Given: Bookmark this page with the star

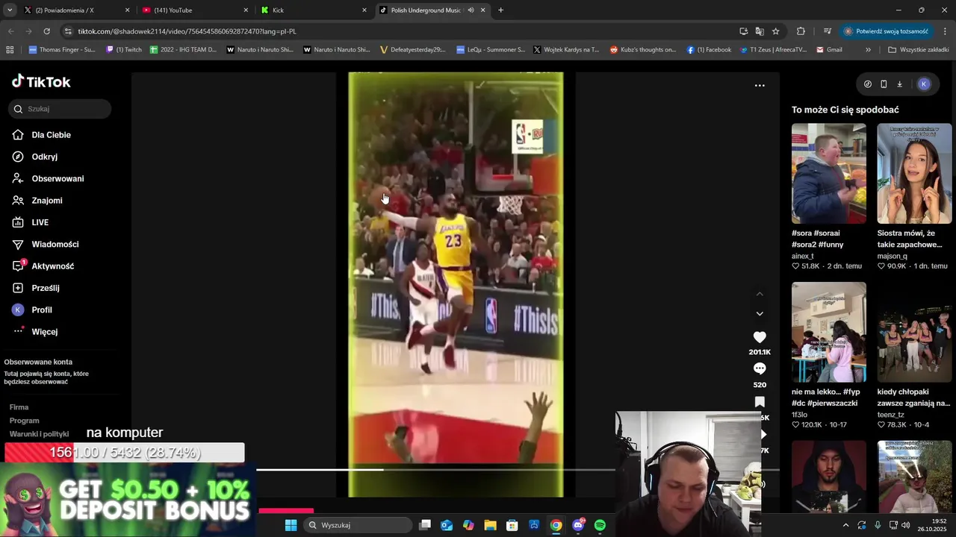Looking at the screenshot, I should tap(776, 31).
